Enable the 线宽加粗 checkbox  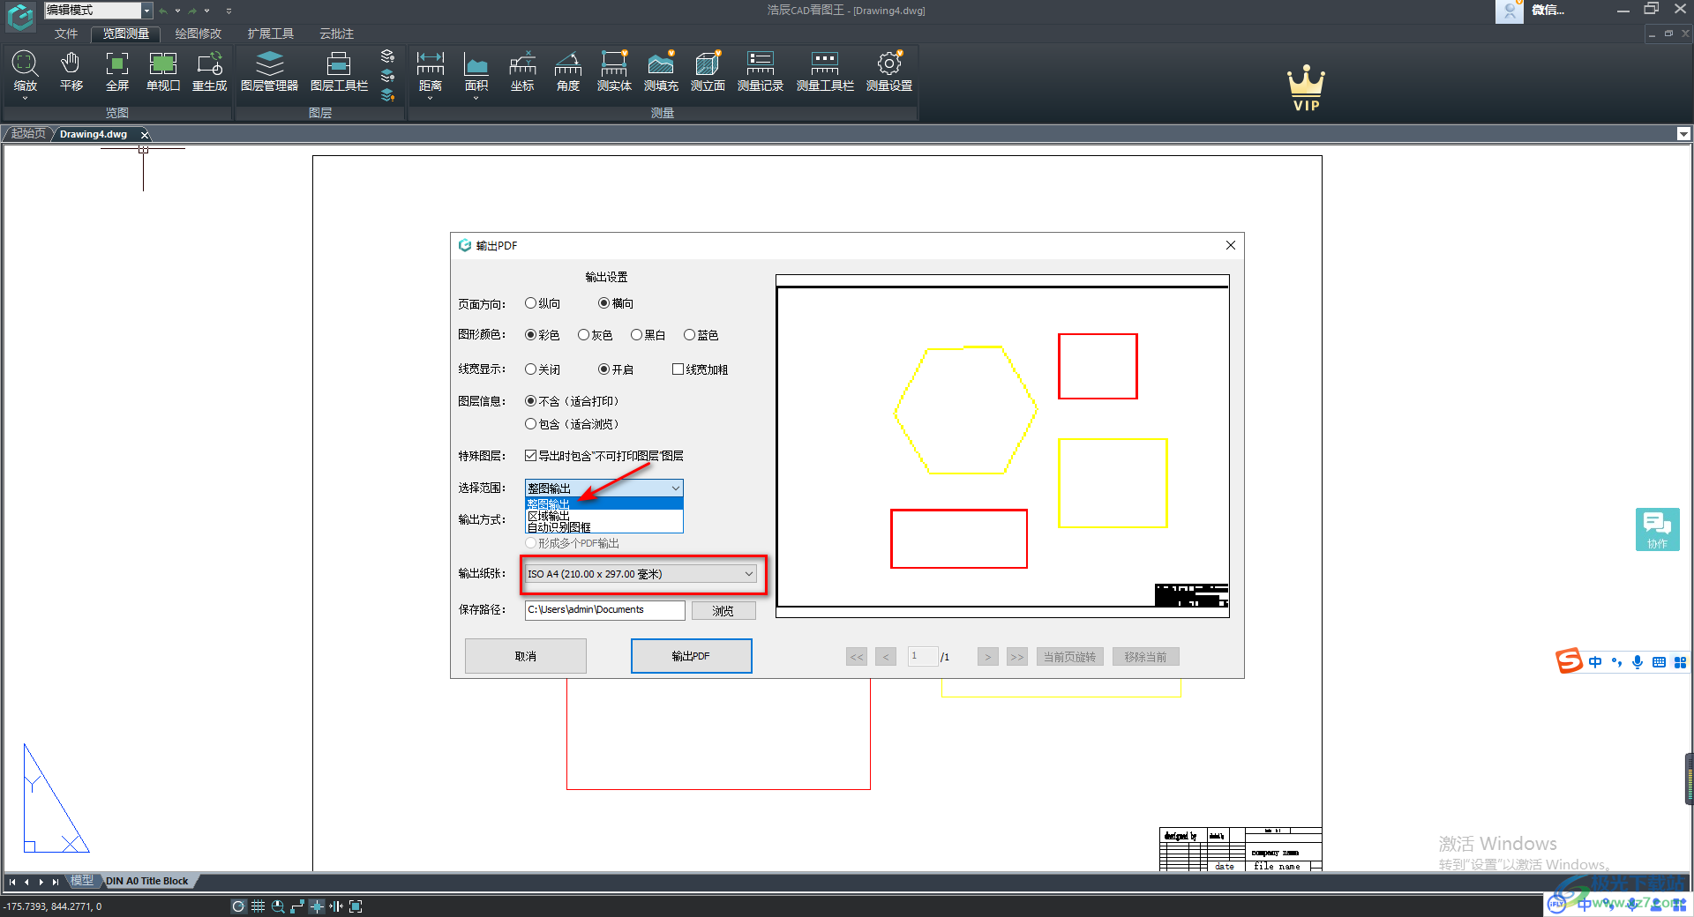click(701, 369)
